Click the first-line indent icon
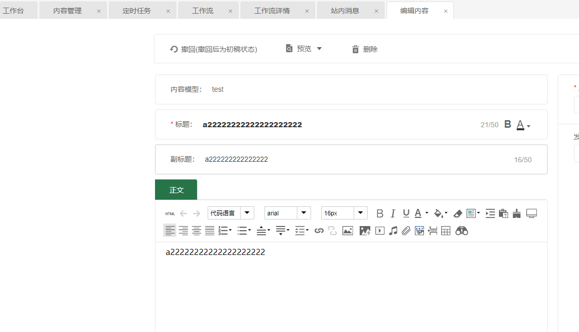579x332 pixels. (490, 213)
